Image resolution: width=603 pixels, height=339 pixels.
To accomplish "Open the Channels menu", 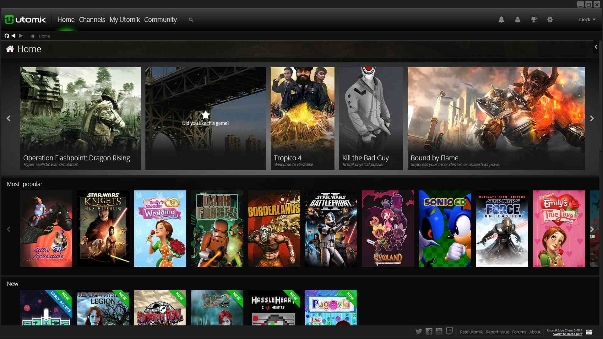I will coord(92,20).
